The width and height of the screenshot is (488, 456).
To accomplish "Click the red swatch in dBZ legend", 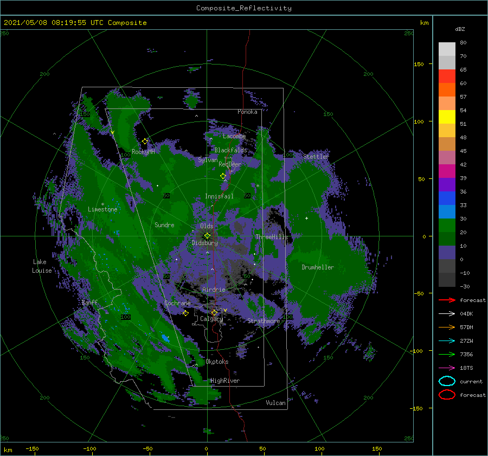I will point(447,76).
